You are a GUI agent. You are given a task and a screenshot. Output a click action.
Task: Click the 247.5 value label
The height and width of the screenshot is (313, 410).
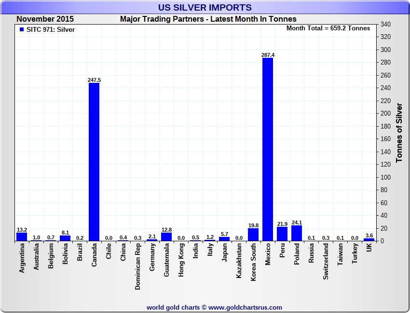[94, 80]
